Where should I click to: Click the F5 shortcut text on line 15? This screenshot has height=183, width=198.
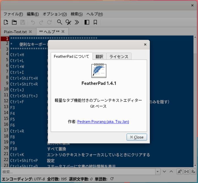(12, 119)
